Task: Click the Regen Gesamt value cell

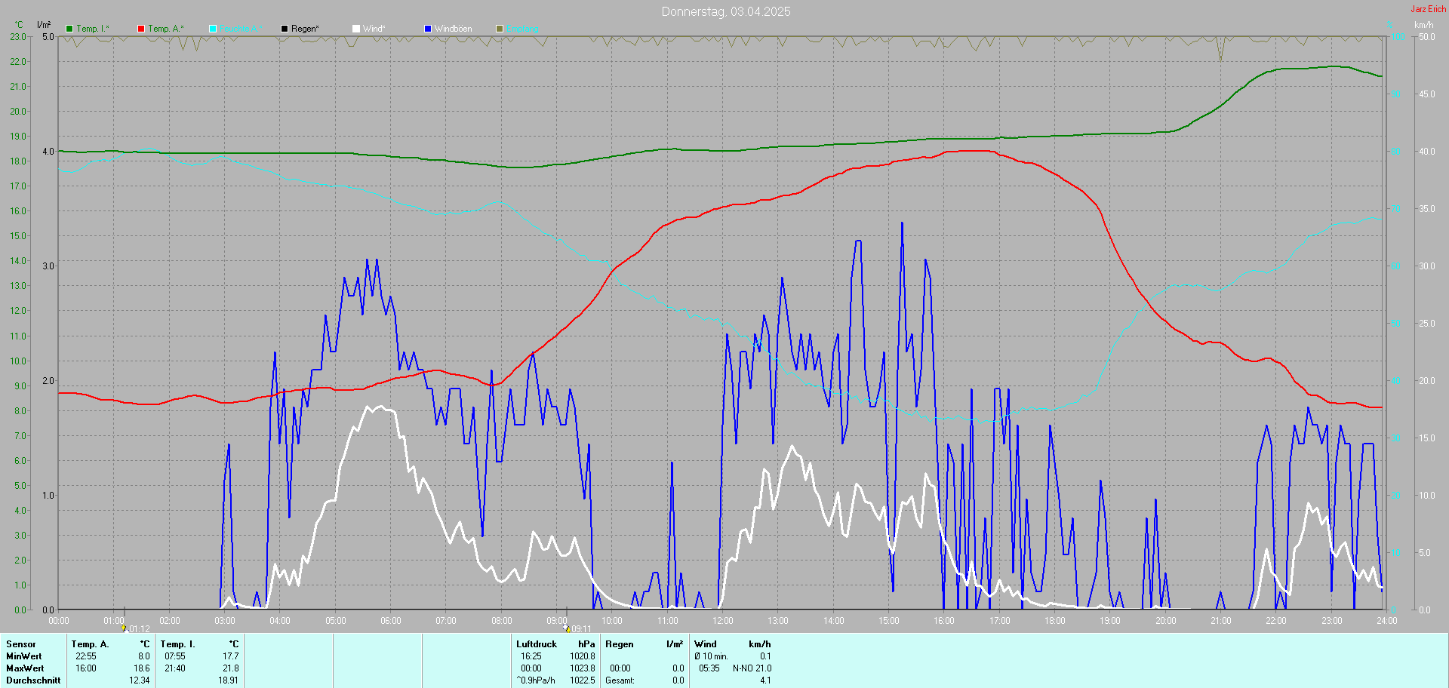Action: point(678,680)
